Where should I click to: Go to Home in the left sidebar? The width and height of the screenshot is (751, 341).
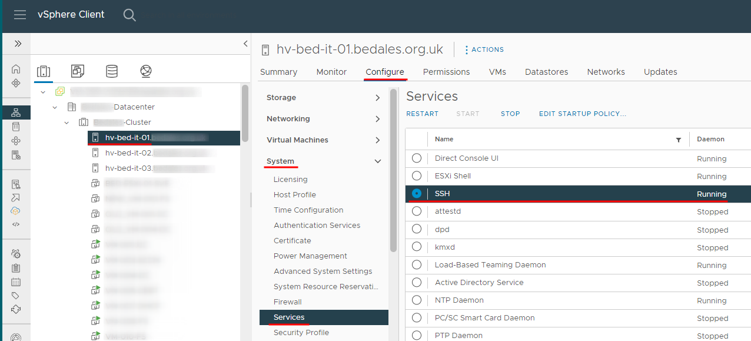(16, 69)
